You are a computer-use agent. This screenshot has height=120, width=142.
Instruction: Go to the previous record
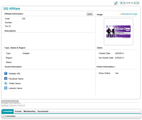124,3
